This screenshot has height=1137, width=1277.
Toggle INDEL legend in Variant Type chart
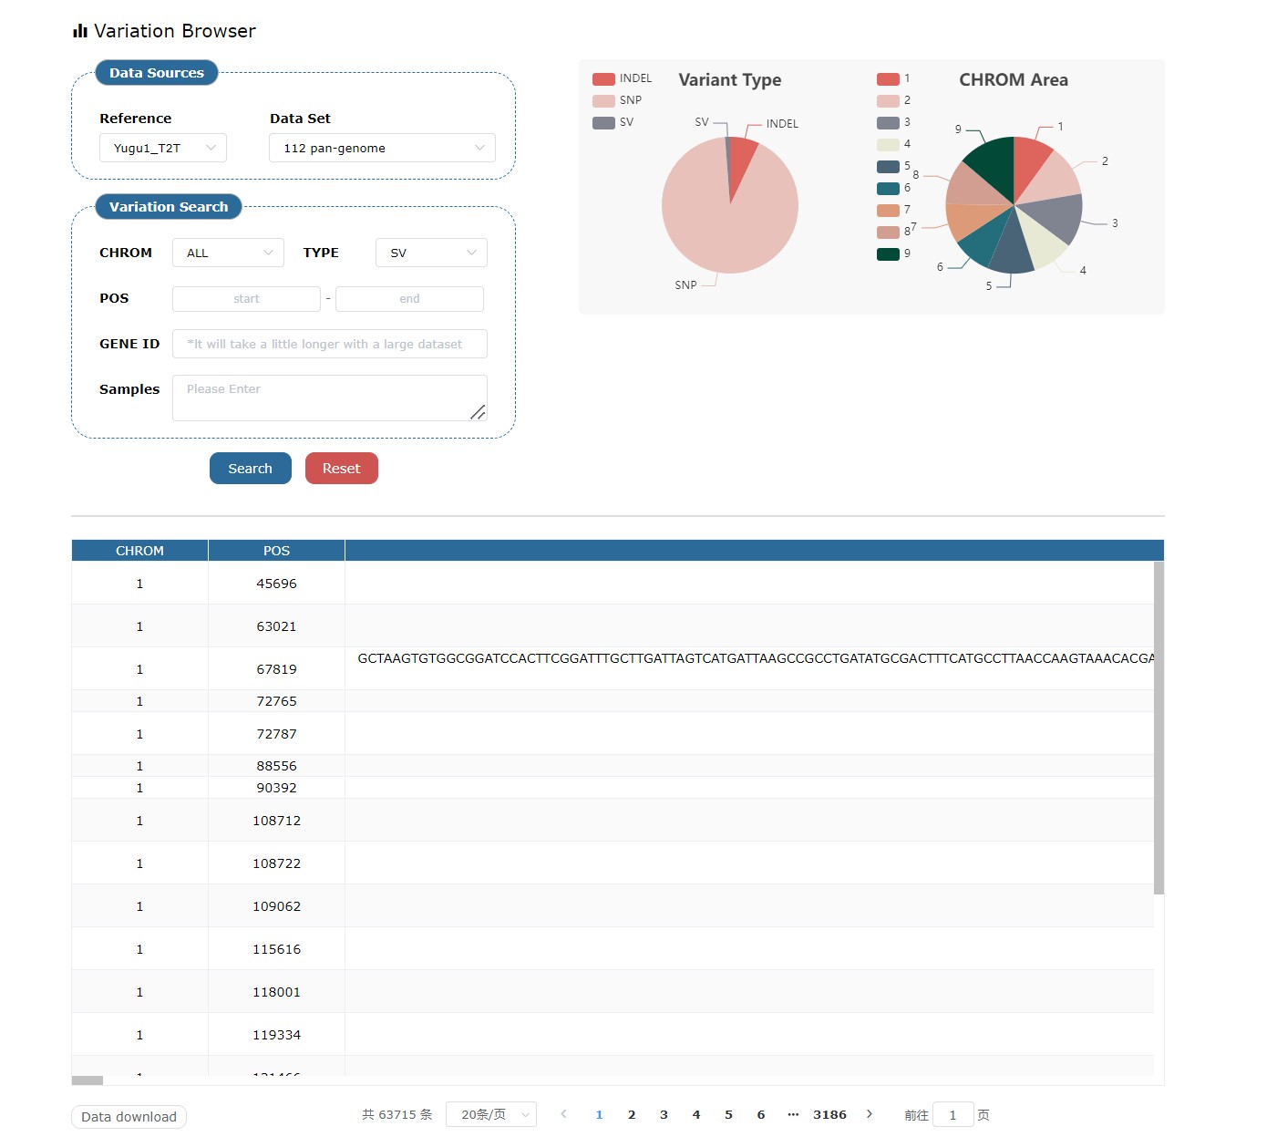coord(623,78)
